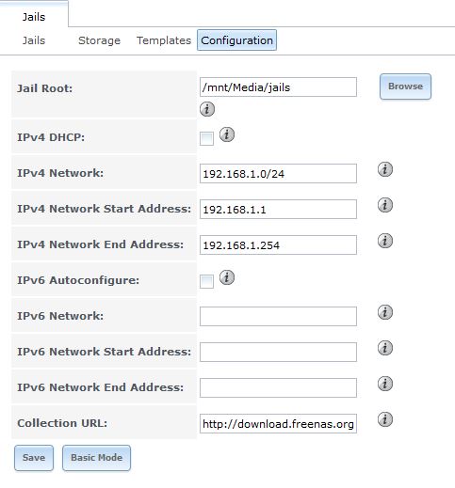Click info icon beside IPv6 Network field
This screenshot has width=455, height=488.
click(x=385, y=312)
